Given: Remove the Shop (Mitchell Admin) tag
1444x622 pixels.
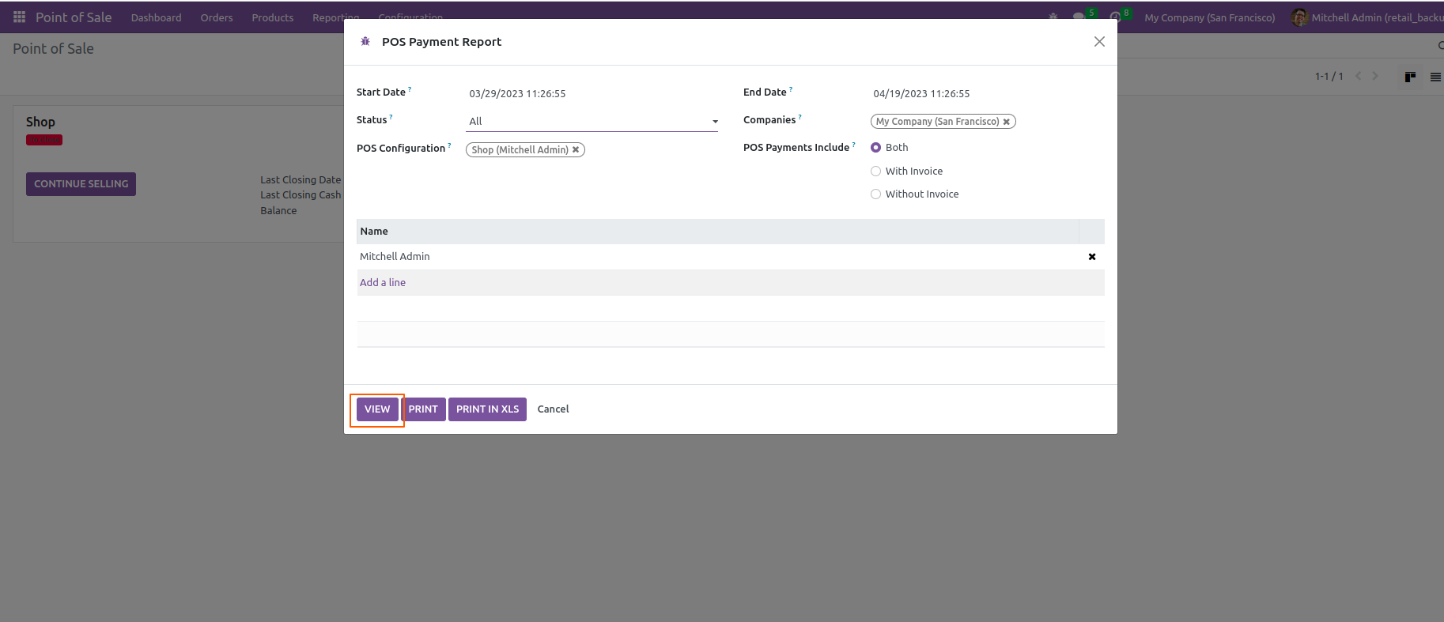Looking at the screenshot, I should click(576, 150).
